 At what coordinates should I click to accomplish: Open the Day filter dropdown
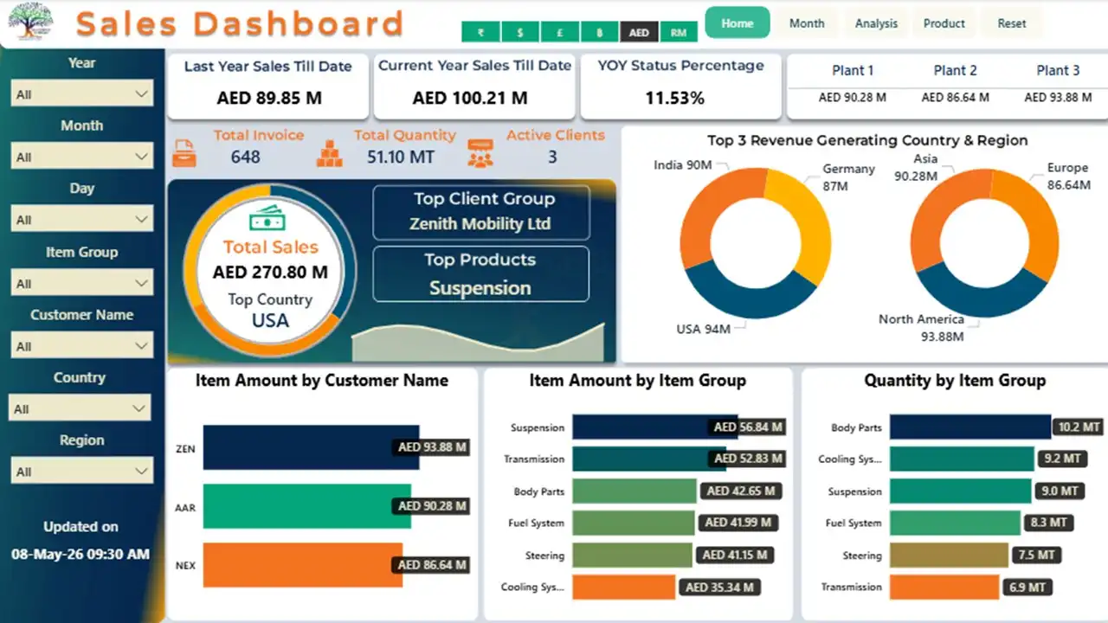pos(81,220)
